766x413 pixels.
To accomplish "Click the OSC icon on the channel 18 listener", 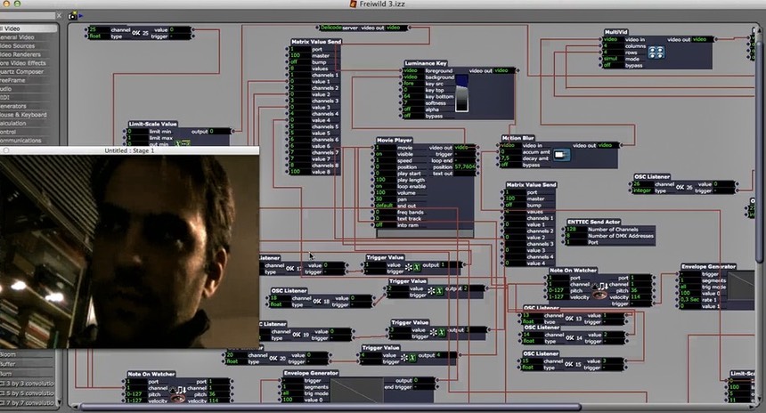I will coord(317,301).
